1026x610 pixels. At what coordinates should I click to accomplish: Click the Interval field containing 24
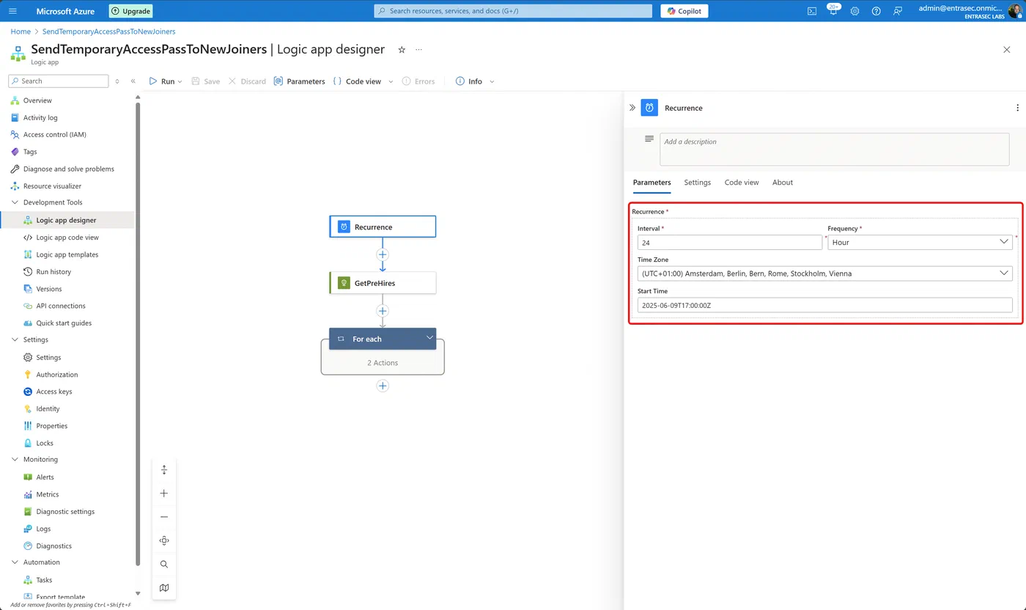click(730, 242)
